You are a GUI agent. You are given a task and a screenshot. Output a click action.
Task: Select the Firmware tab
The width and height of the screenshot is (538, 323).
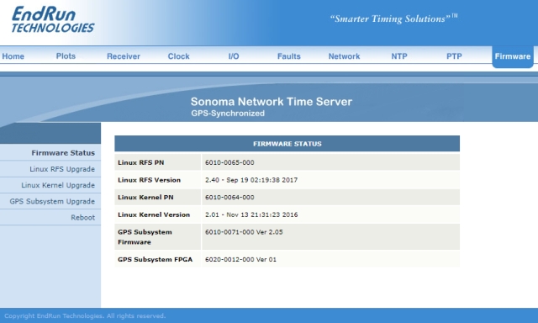pyautogui.click(x=513, y=56)
